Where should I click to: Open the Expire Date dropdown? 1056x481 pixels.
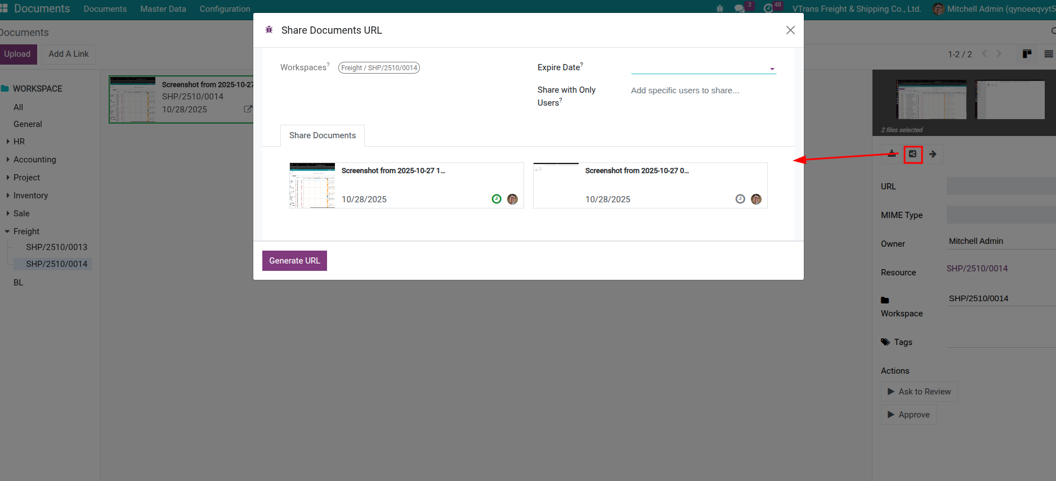coord(703,68)
